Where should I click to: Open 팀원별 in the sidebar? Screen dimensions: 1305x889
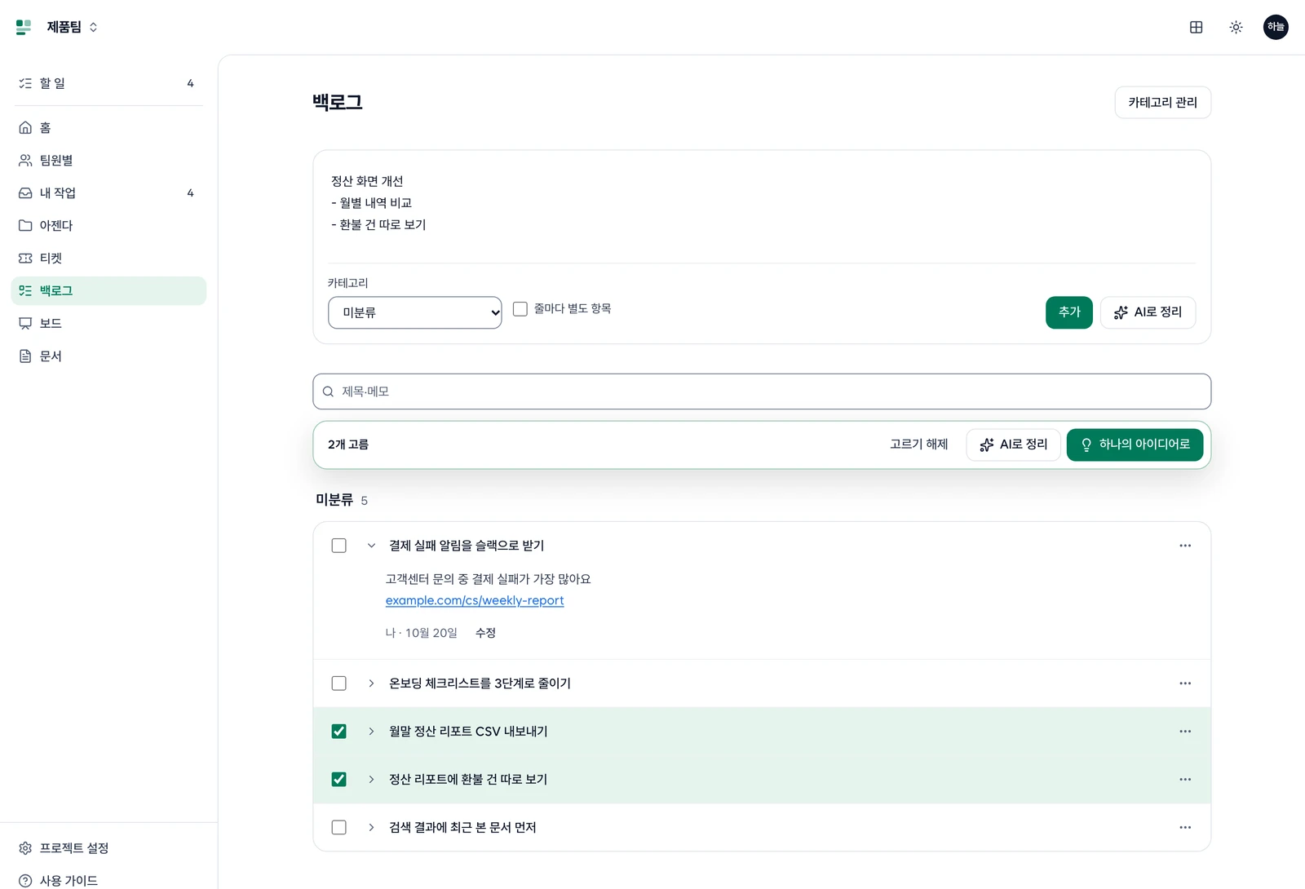[108, 161]
